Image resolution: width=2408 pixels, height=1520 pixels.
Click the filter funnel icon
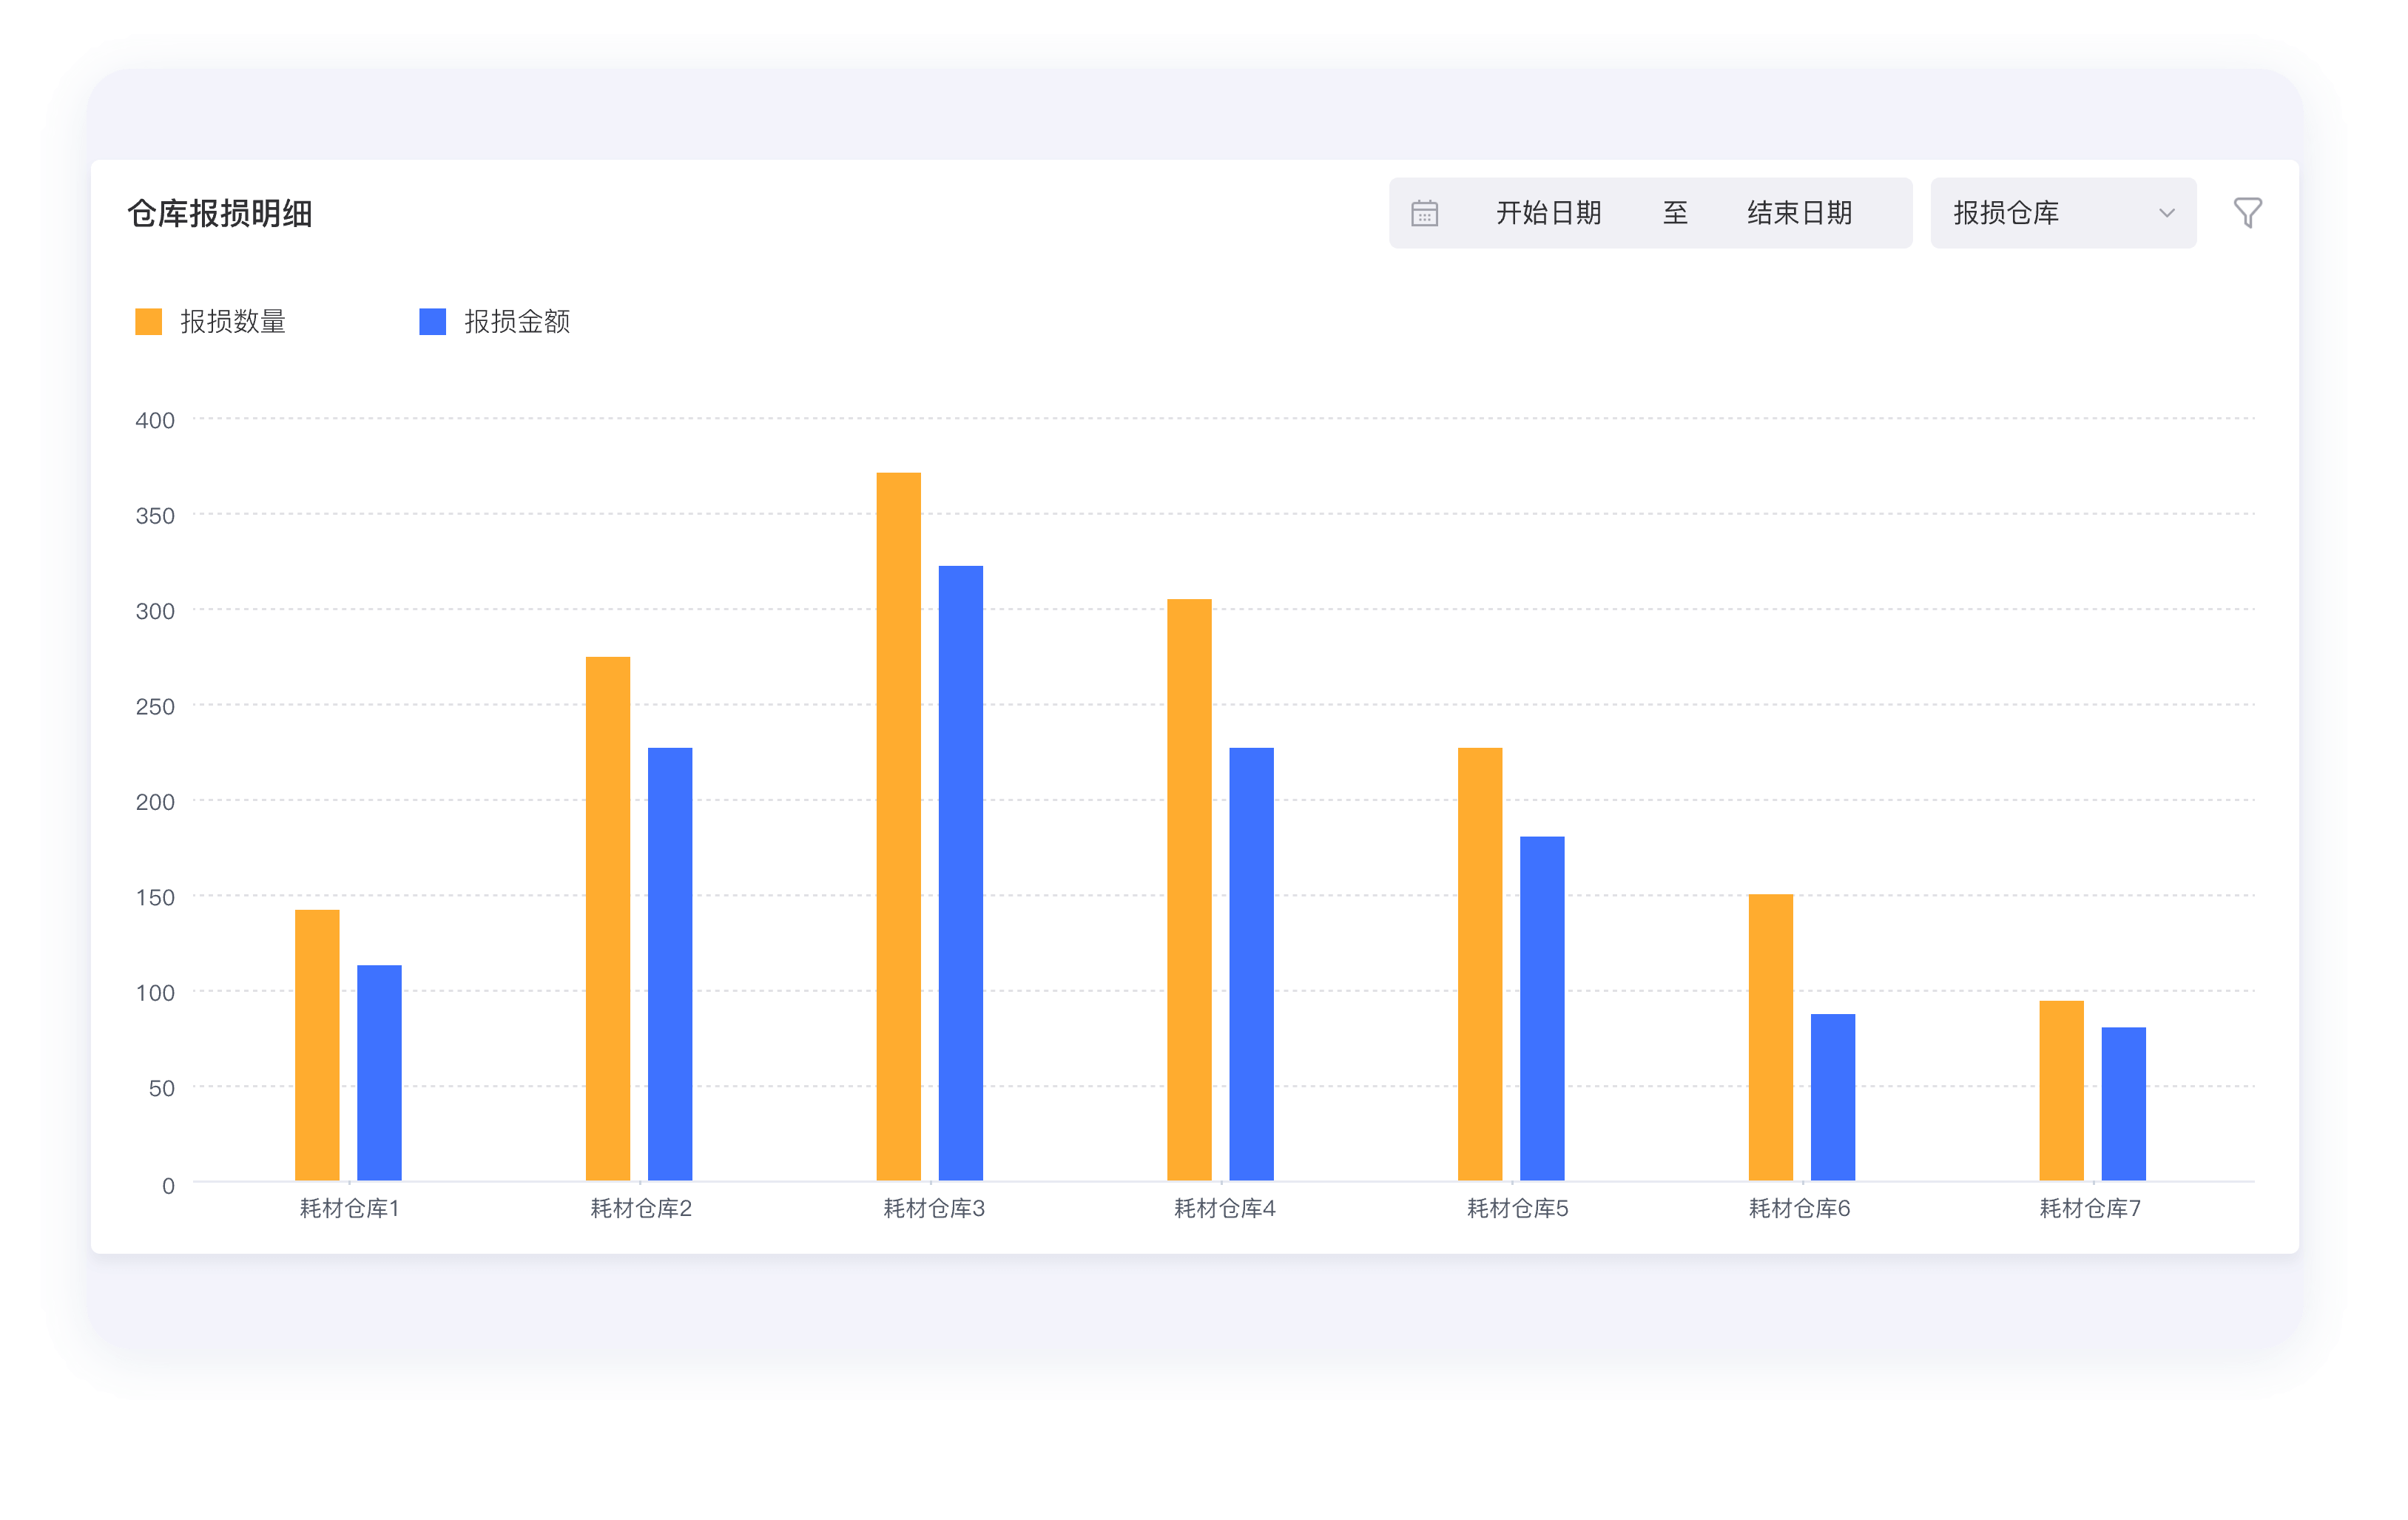[x=2247, y=213]
